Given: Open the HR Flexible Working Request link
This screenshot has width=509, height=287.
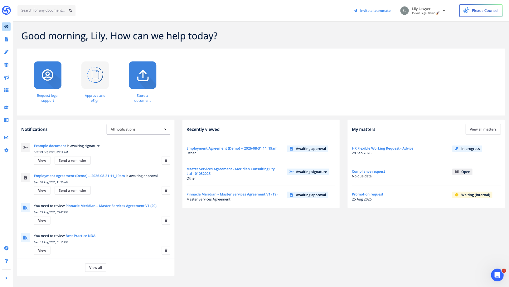Looking at the screenshot, I should (x=383, y=148).
